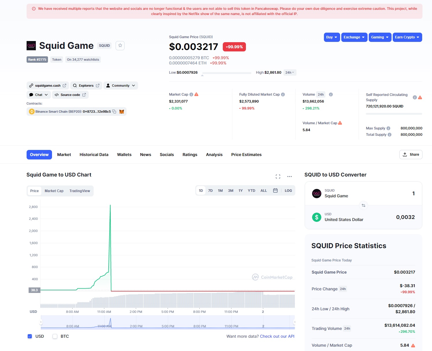Open chart more options ellipsis
This screenshot has height=351, width=432.
[x=290, y=177]
